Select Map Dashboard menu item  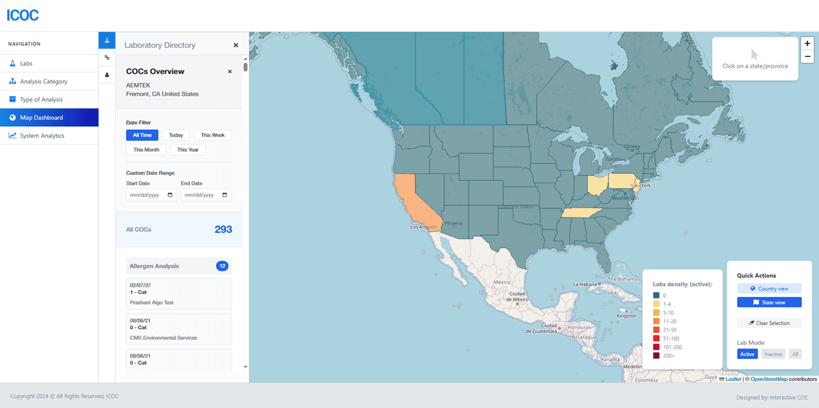point(49,117)
